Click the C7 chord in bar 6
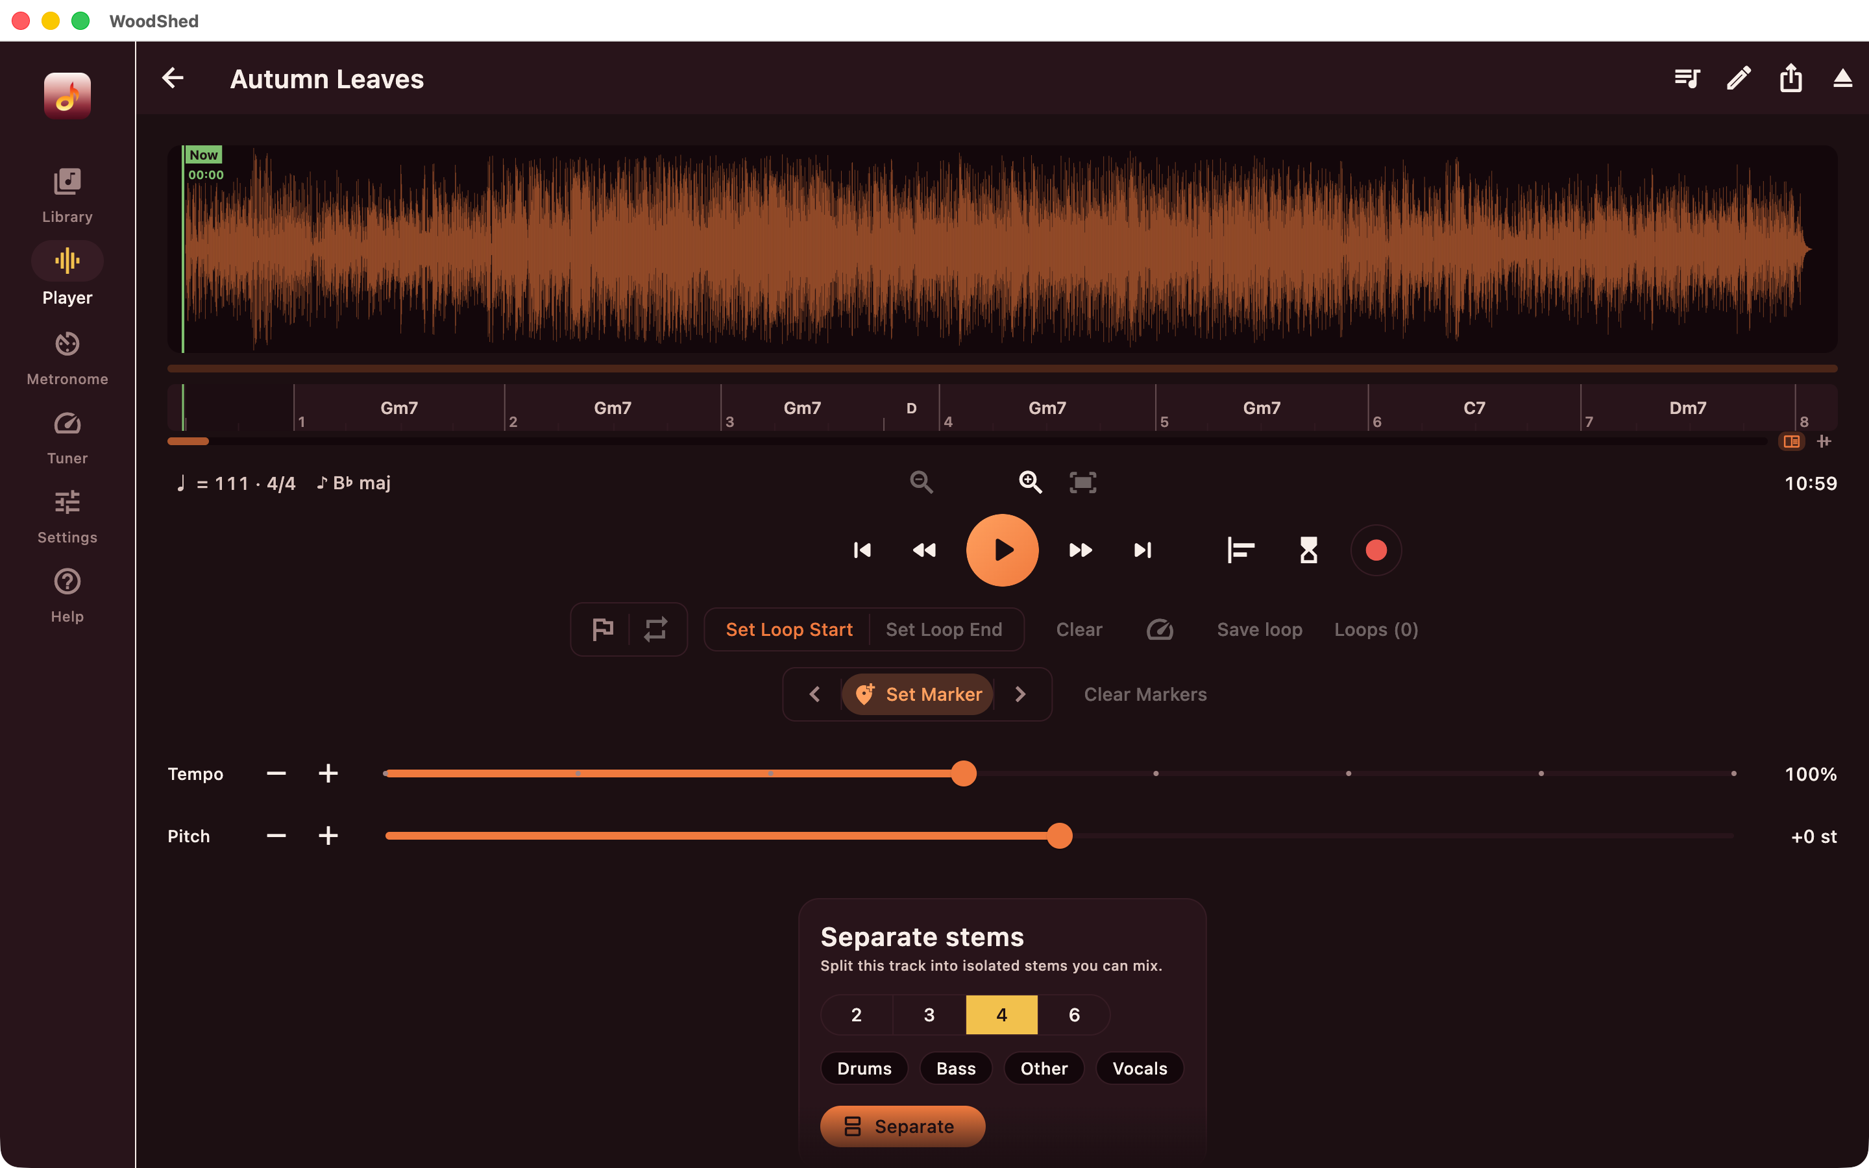The height and width of the screenshot is (1168, 1869). pyautogui.click(x=1474, y=408)
